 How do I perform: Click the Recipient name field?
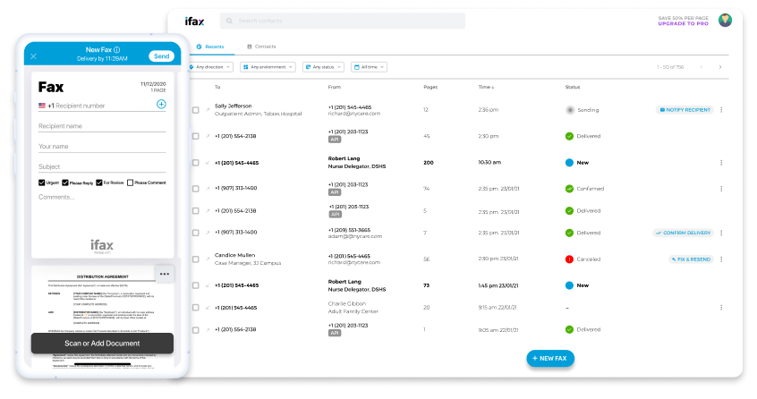(102, 126)
